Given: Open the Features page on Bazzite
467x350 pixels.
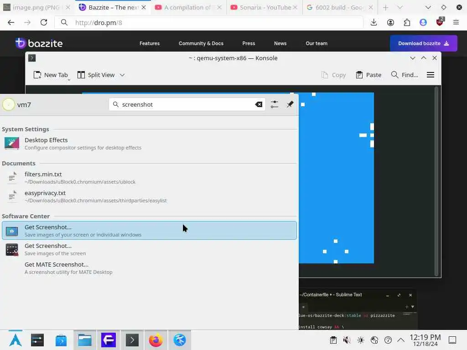Looking at the screenshot, I should [x=150, y=43].
